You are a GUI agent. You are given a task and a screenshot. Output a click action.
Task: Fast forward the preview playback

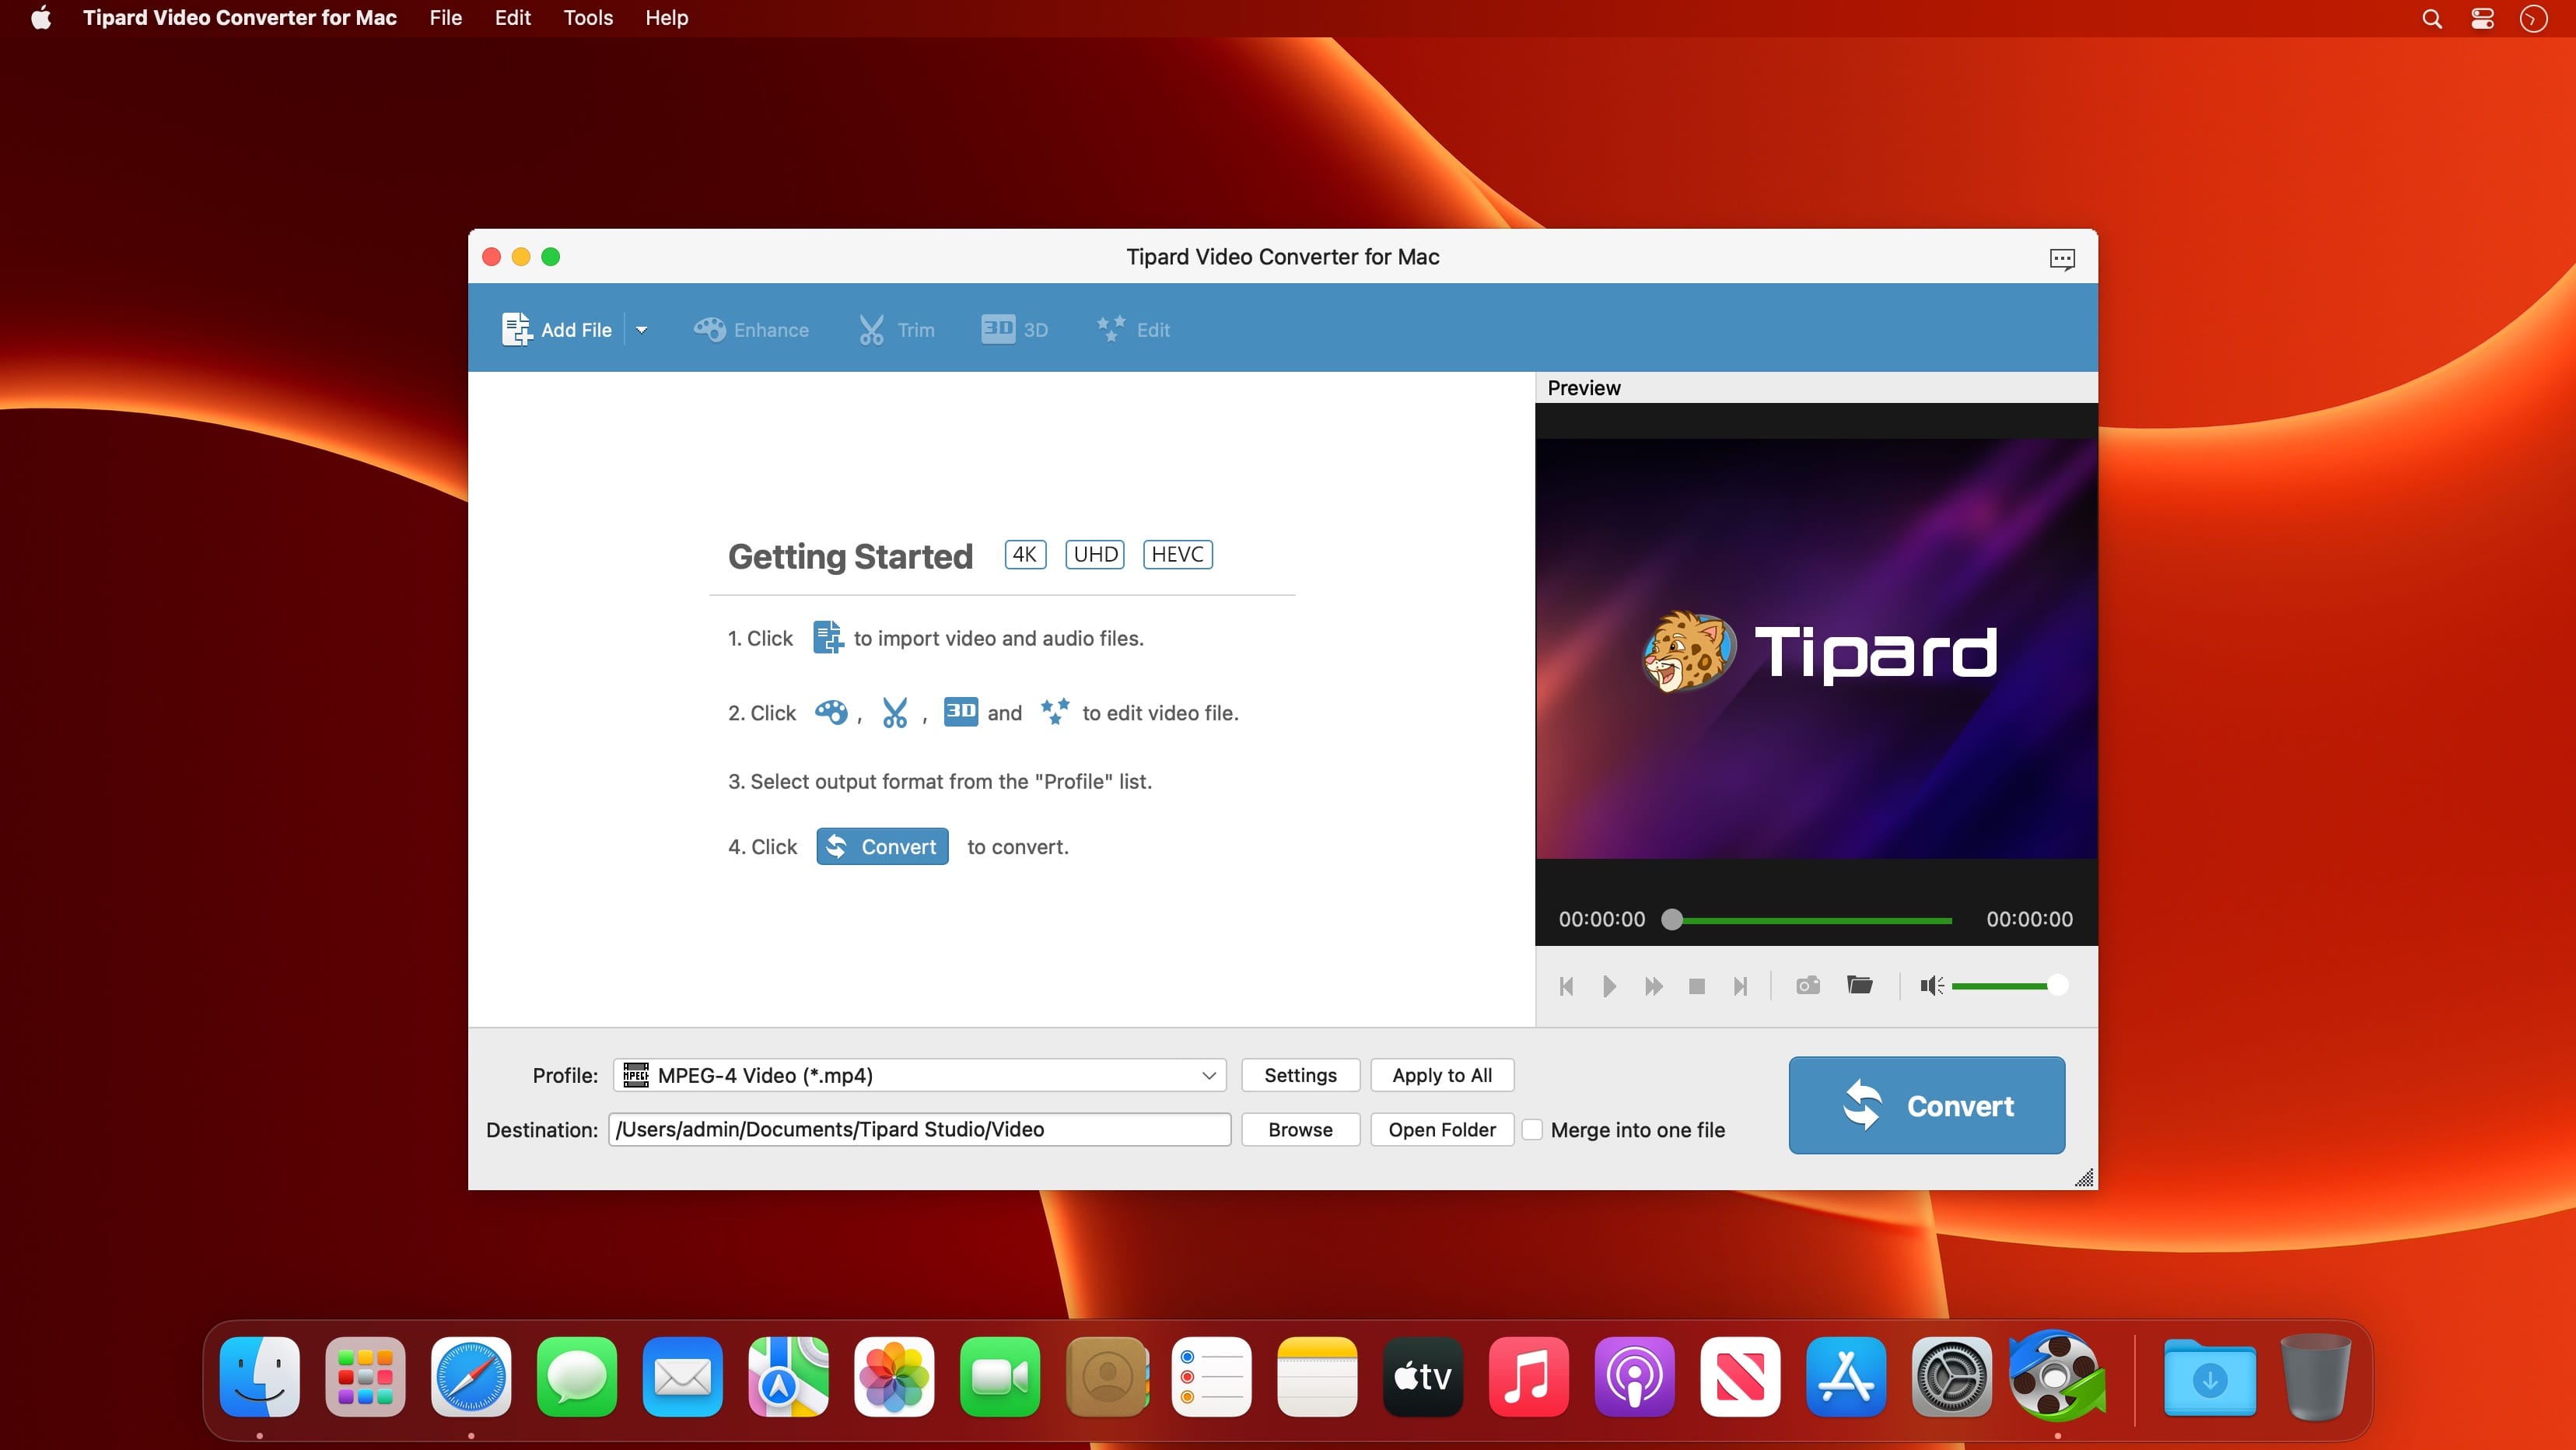(1653, 986)
